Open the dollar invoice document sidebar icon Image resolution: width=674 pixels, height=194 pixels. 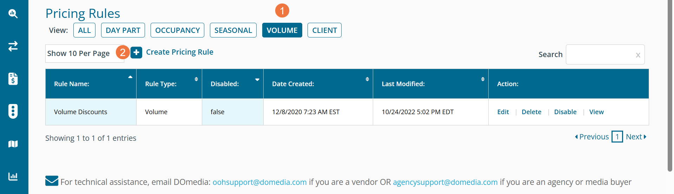(x=13, y=79)
